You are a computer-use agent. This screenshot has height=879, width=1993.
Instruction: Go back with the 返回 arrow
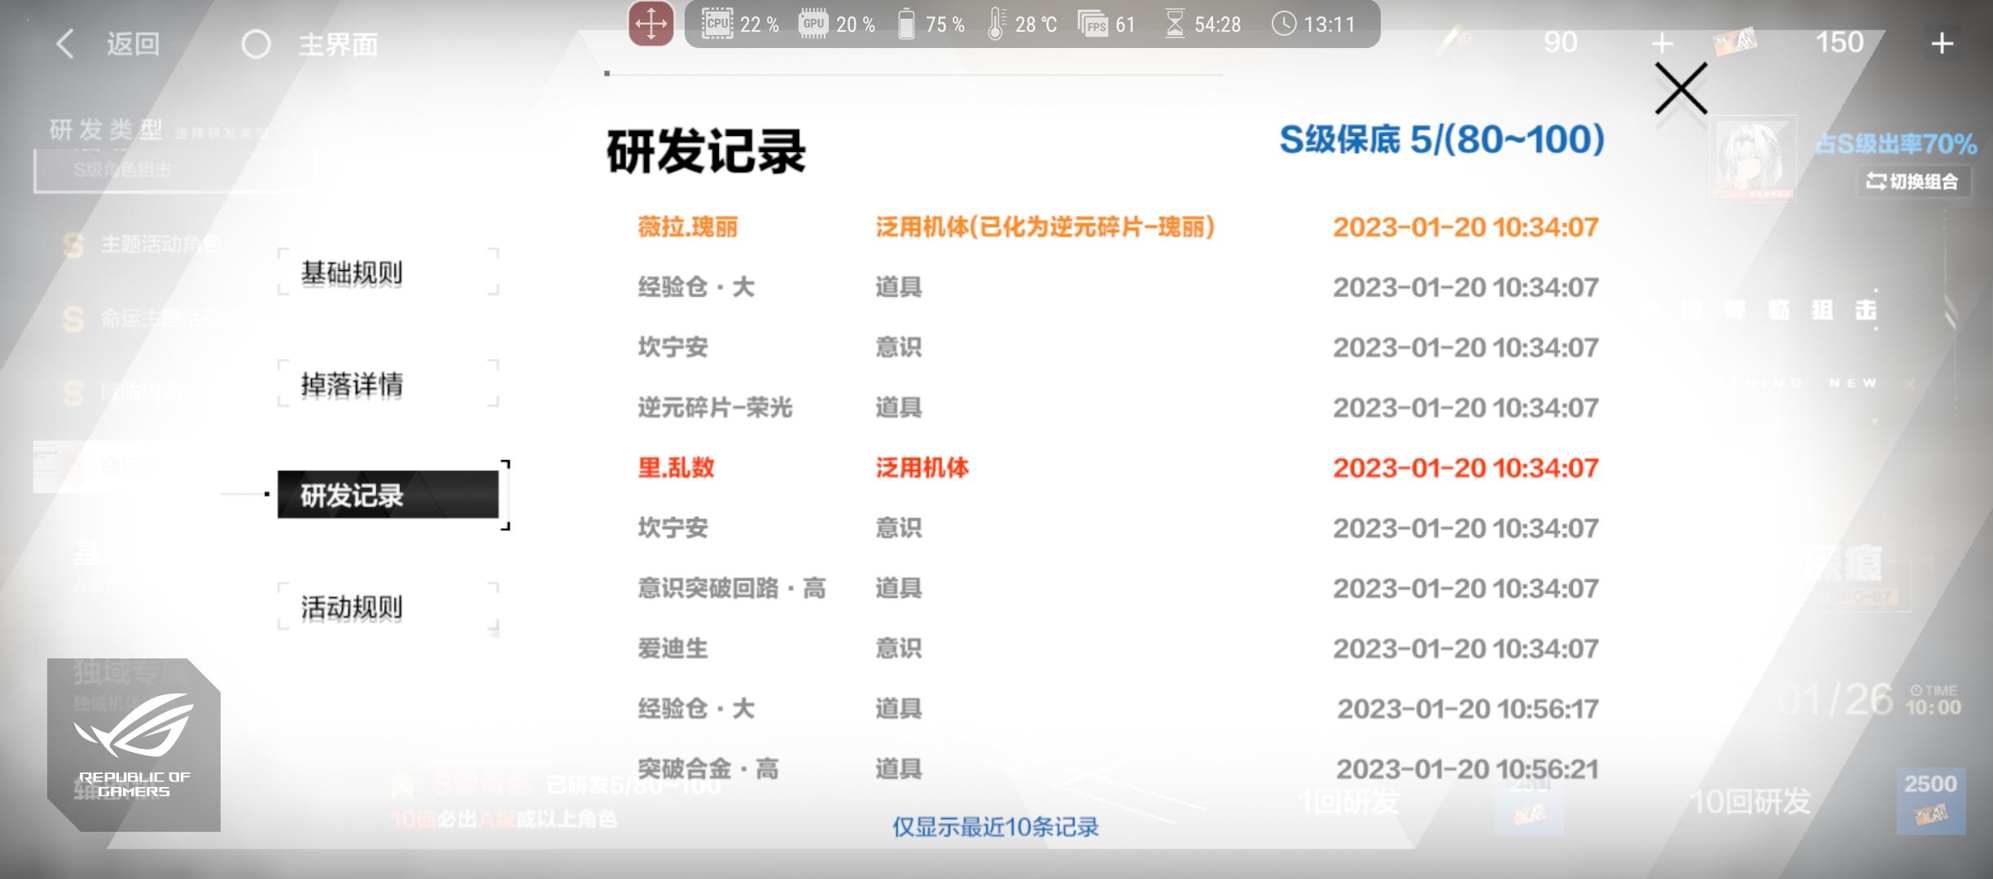coord(107,44)
